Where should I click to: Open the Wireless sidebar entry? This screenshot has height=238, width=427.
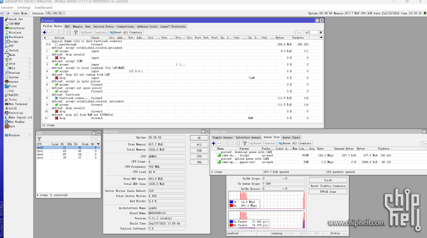(15, 32)
